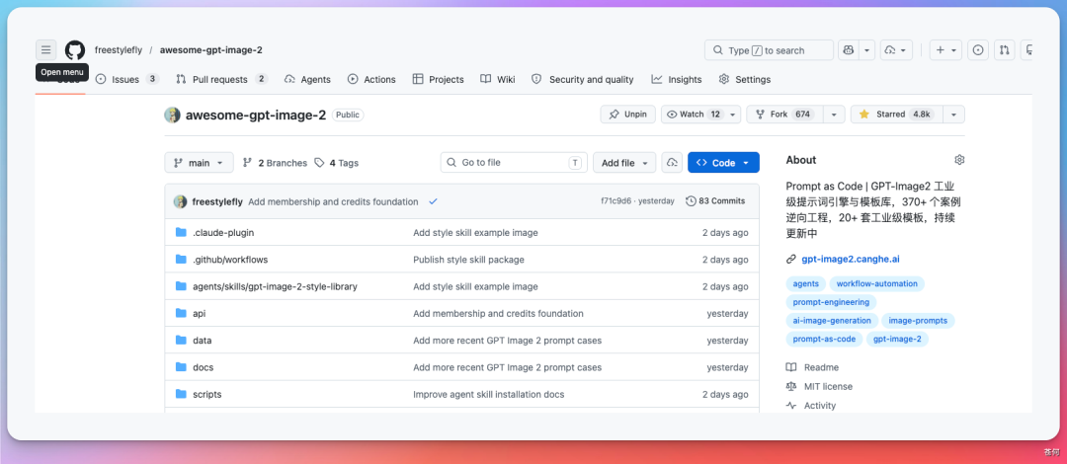Select the prompt-as-code topic tag
1067x464 pixels.
(x=824, y=339)
